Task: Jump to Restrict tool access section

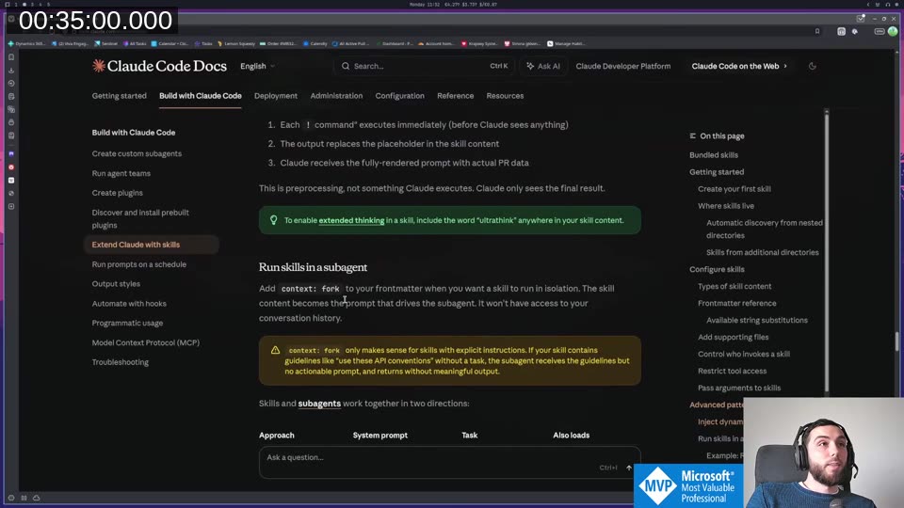Action: pos(733,371)
